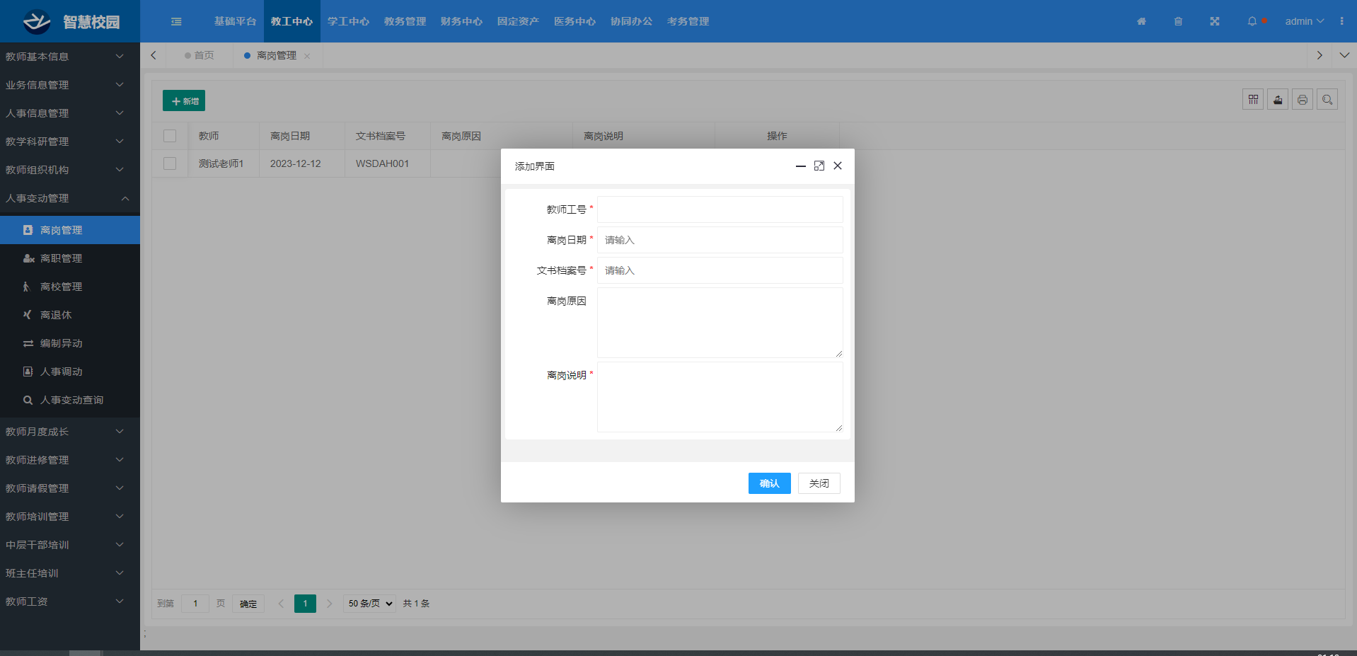Select the header checkbox for all rows
The image size is (1357, 656).
[170, 136]
